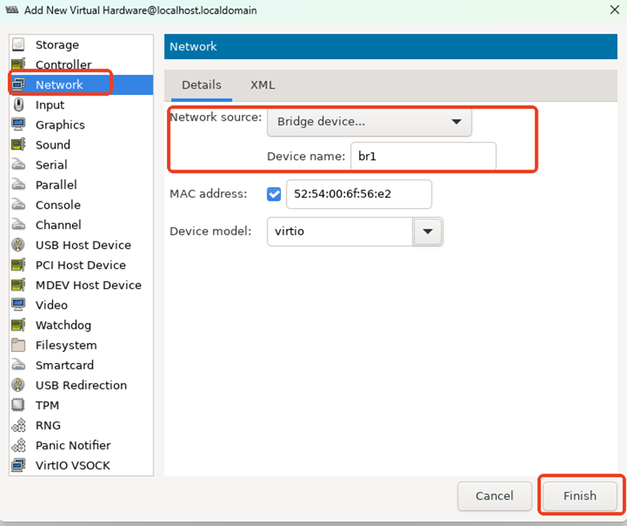Click the Smartcard reader icon
Image resolution: width=627 pixels, height=526 pixels.
point(18,365)
